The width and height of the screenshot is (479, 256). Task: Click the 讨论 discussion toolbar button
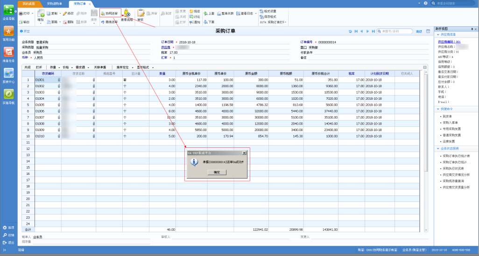click(x=195, y=17)
